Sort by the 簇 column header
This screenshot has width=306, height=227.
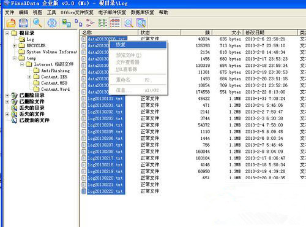pos(196,33)
